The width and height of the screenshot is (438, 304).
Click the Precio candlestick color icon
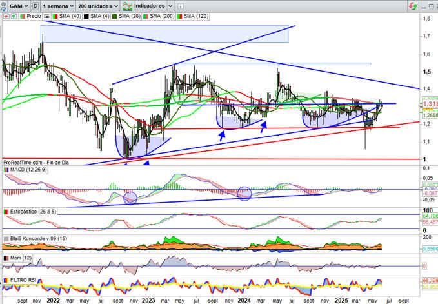point(23,17)
